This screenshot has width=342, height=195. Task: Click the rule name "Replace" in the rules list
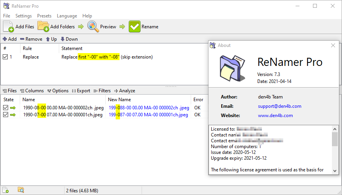pos(31,57)
